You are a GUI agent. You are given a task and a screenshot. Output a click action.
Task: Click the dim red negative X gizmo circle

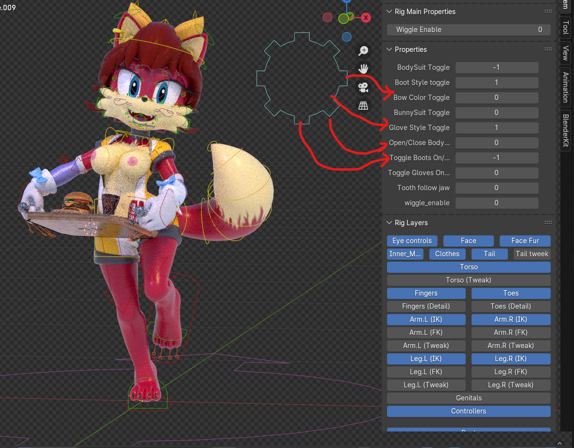pos(328,17)
